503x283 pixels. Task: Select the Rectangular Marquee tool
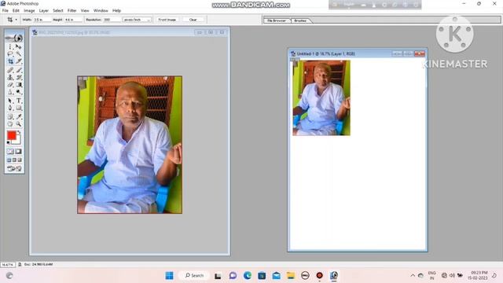[x=10, y=47]
